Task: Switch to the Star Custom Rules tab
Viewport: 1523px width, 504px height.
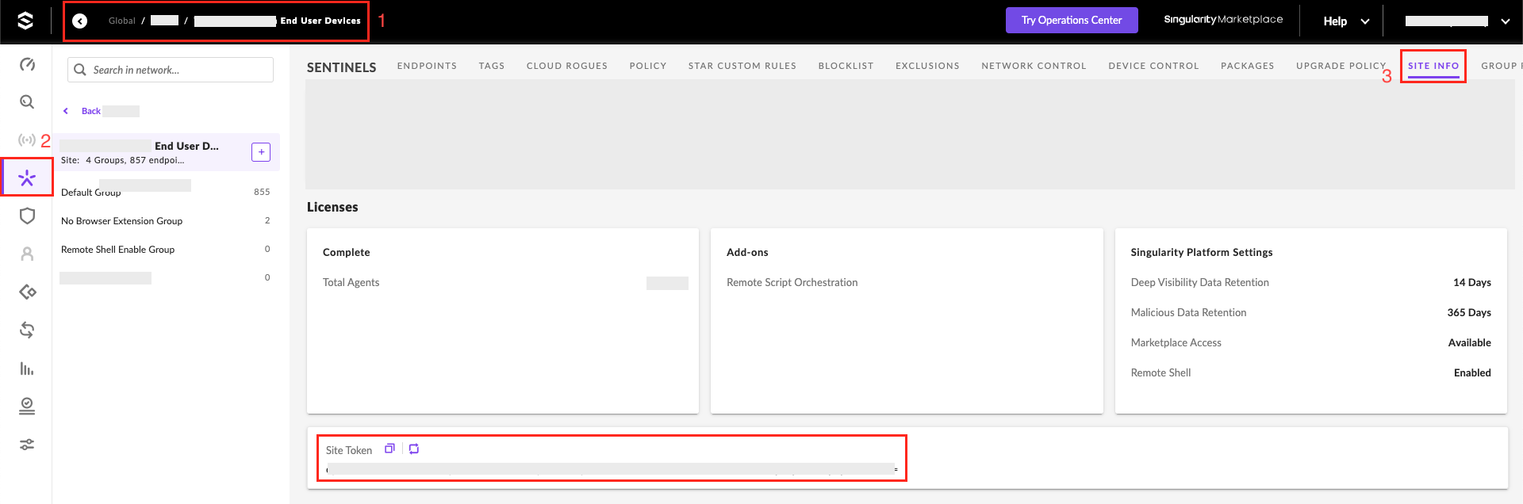Action: pyautogui.click(x=742, y=66)
